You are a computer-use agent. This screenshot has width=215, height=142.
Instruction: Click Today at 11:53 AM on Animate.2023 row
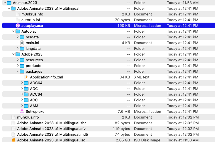click(x=183, y=3)
